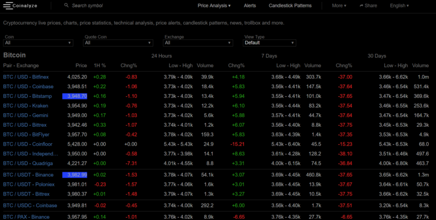
Task: Click Bitfinex price 4,025.20
Action: coord(77,77)
